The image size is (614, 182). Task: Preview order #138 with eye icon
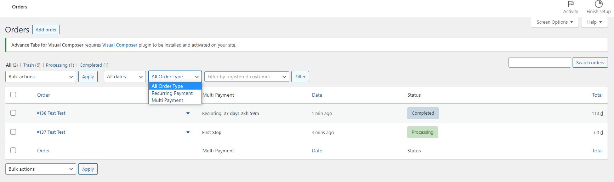point(188,113)
